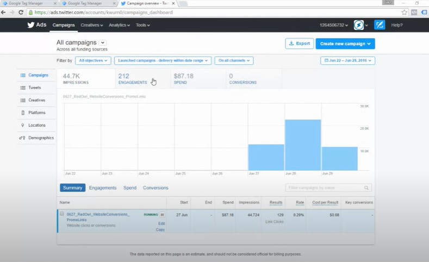Switch to the Conversions tab
The width and height of the screenshot is (429, 262).
click(x=156, y=188)
